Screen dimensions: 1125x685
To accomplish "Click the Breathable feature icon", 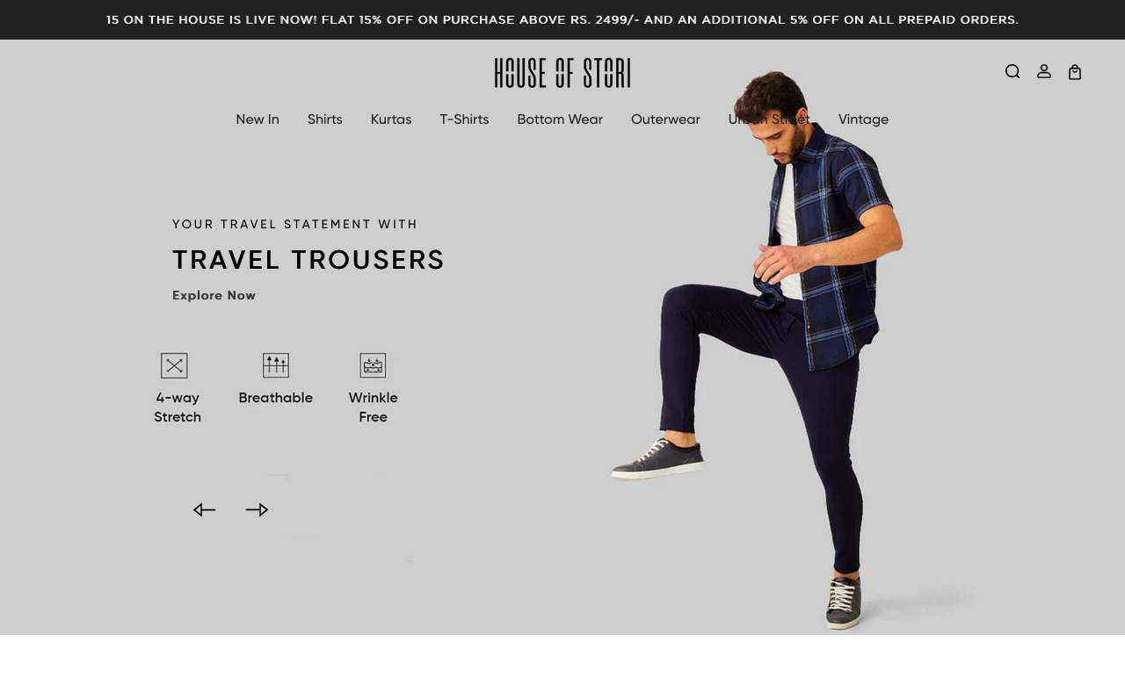I will [x=276, y=365].
